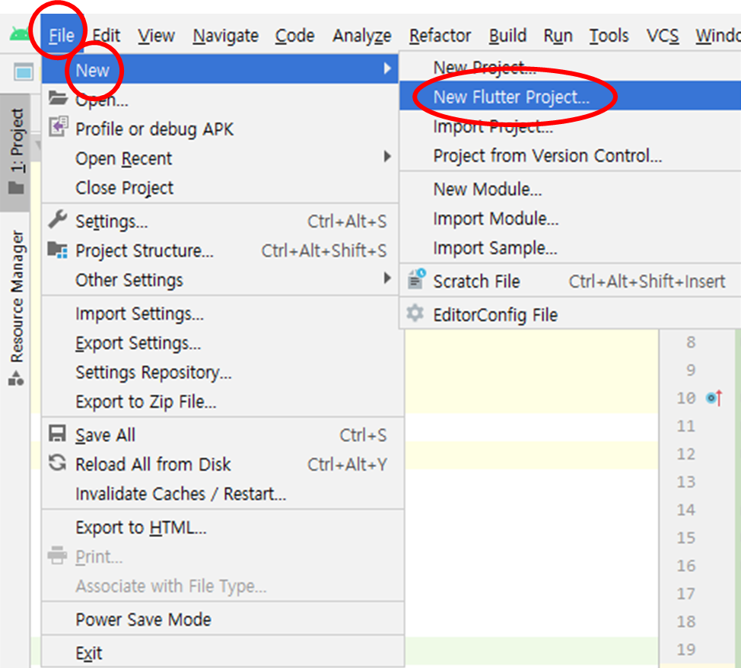This screenshot has height=668, width=741.
Task: Open the VCS menu
Action: (663, 36)
